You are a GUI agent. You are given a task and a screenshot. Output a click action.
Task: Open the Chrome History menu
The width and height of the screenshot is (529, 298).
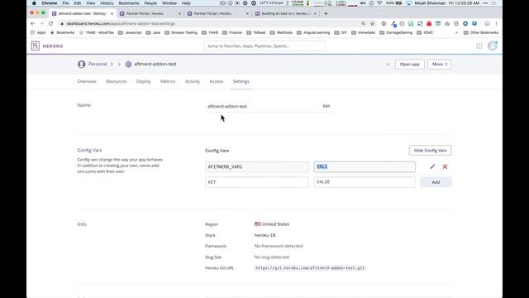pos(107,3)
